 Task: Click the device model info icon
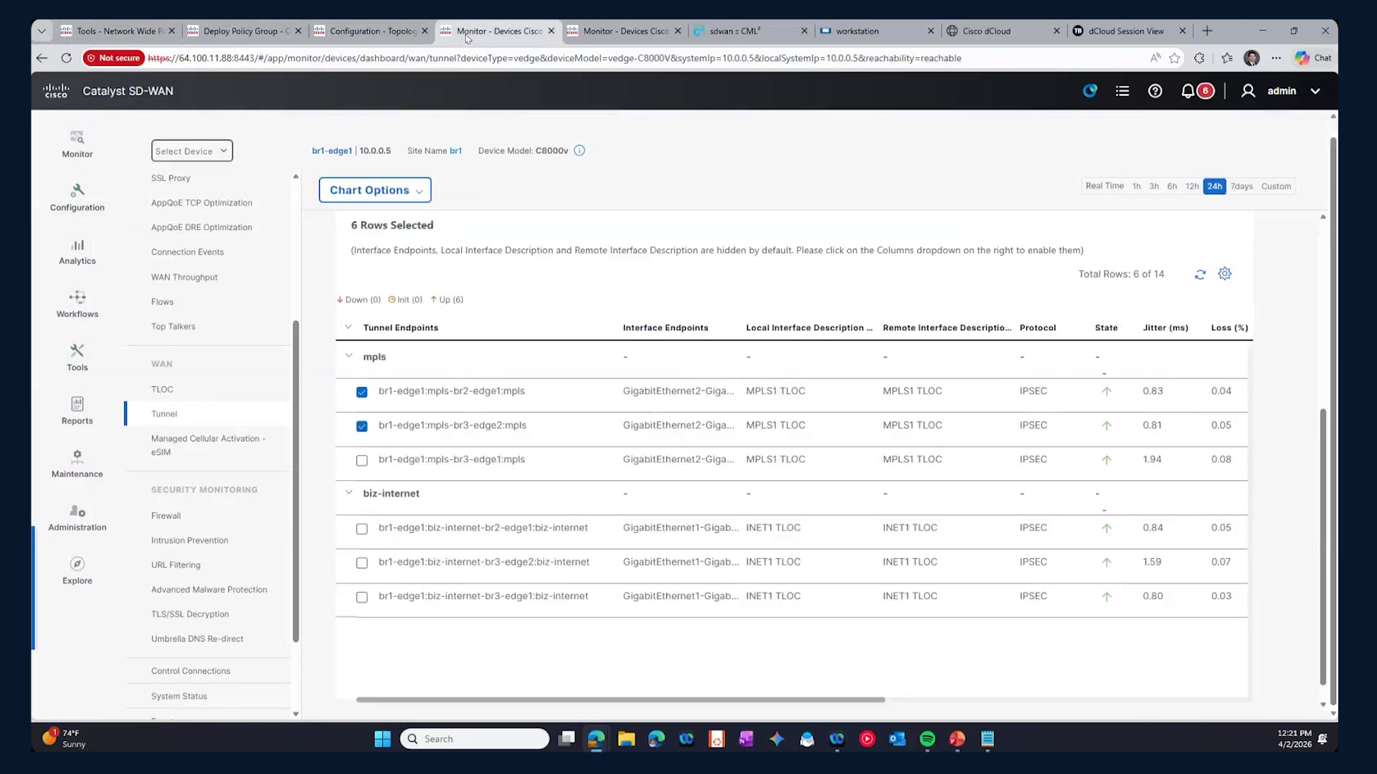(579, 150)
